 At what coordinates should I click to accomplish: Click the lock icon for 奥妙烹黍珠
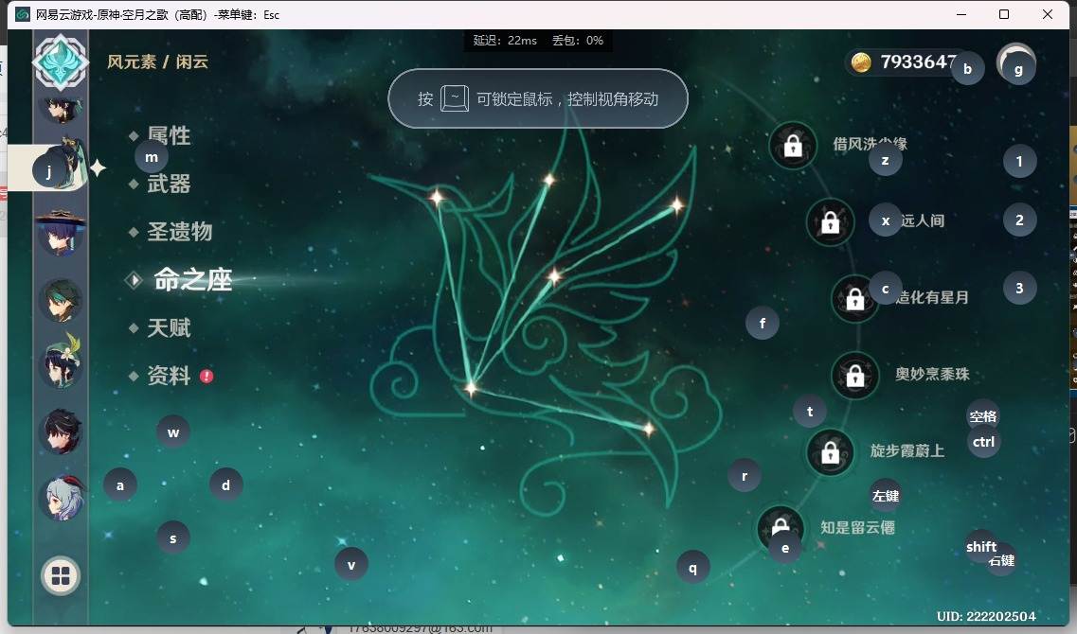855,376
